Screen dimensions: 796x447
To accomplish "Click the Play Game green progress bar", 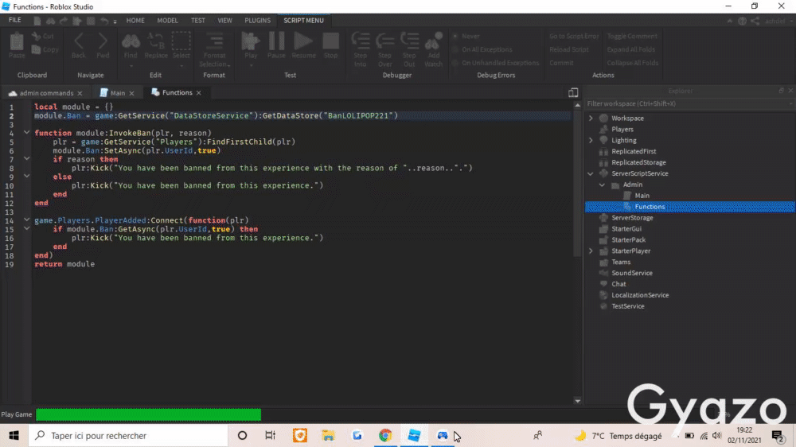I will pos(148,414).
